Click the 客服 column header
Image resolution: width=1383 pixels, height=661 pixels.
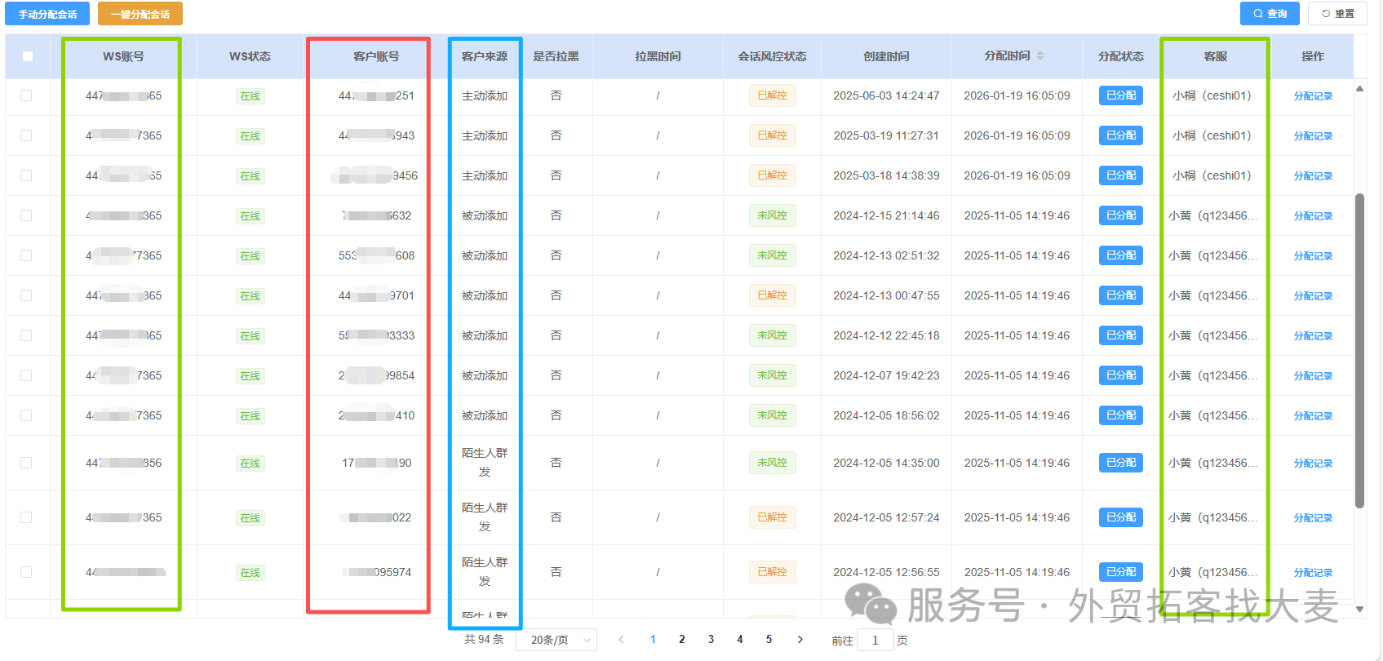point(1215,56)
